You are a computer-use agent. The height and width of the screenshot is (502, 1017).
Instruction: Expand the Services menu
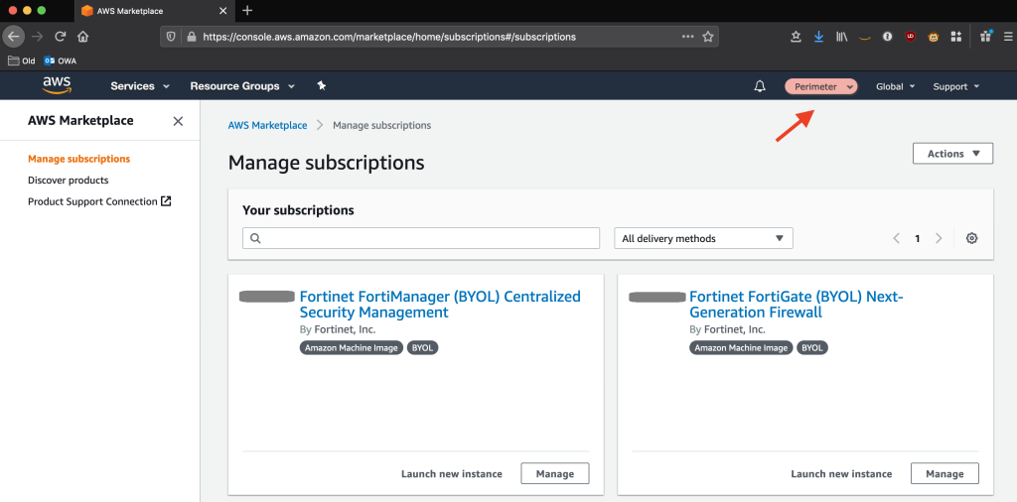pyautogui.click(x=140, y=86)
